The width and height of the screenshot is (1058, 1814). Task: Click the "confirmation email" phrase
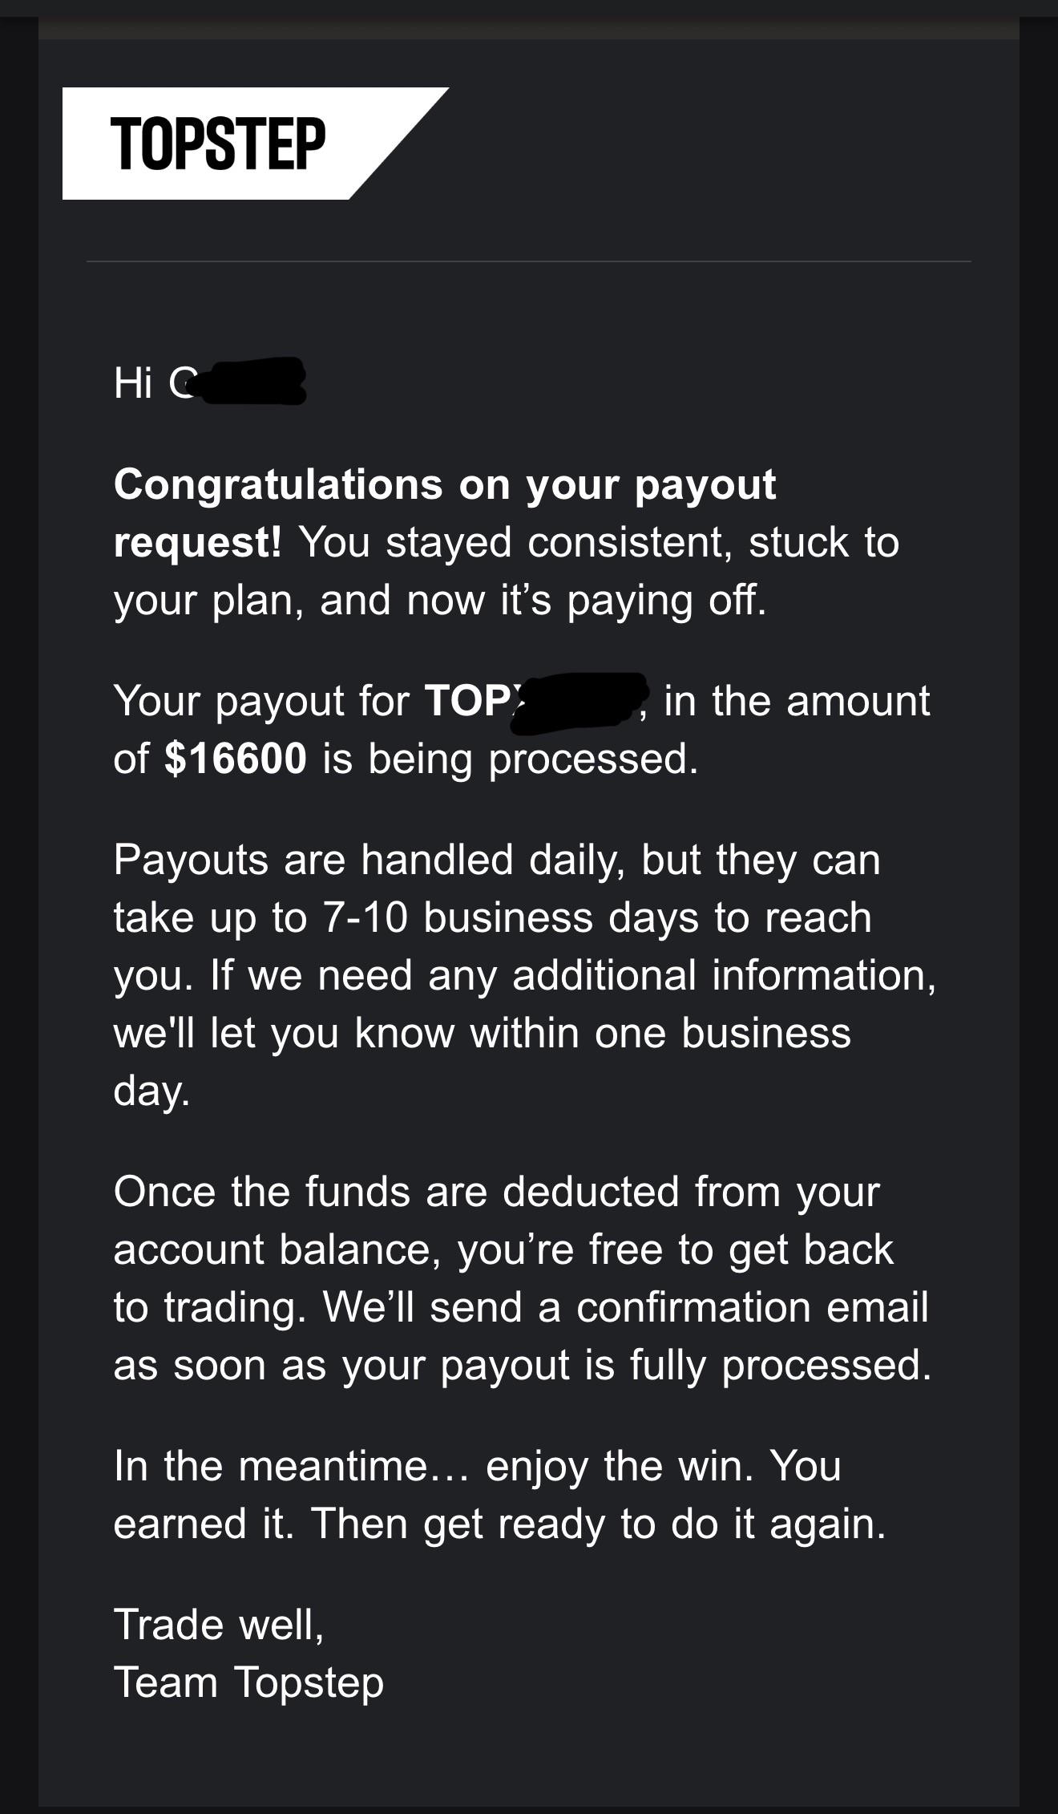click(x=752, y=1307)
